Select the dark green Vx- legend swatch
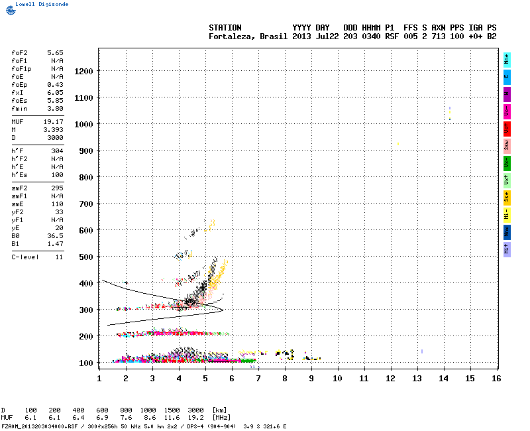The height and width of the screenshot is (431, 530). pos(507,163)
